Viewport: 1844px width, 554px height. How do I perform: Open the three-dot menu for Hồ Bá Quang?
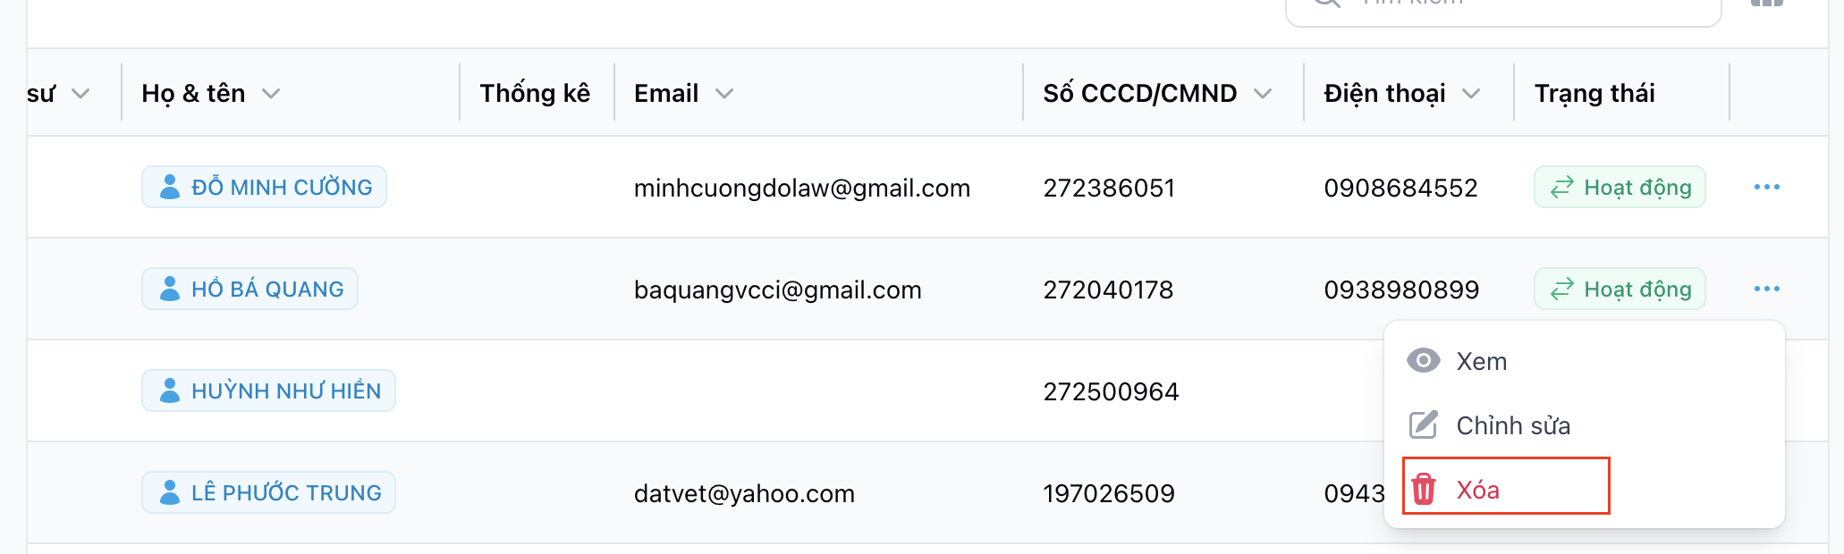[x=1766, y=289]
